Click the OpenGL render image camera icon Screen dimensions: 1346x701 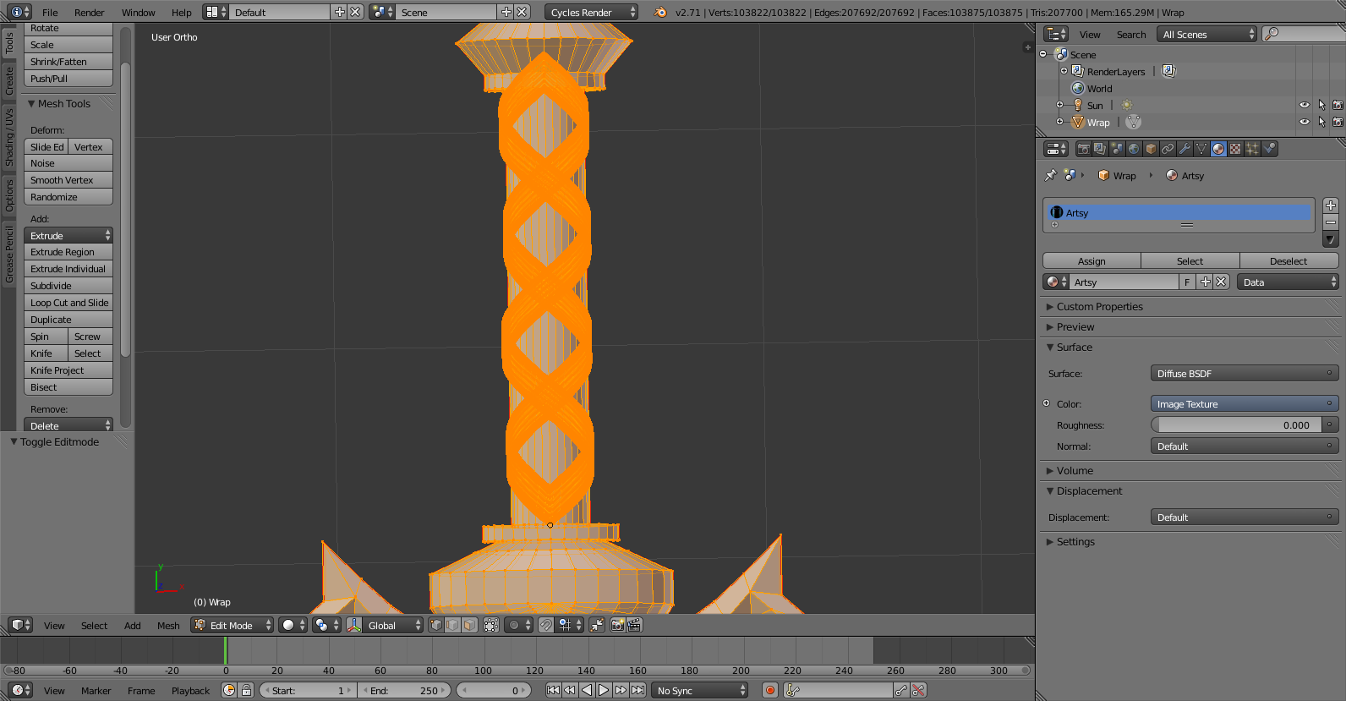618,625
